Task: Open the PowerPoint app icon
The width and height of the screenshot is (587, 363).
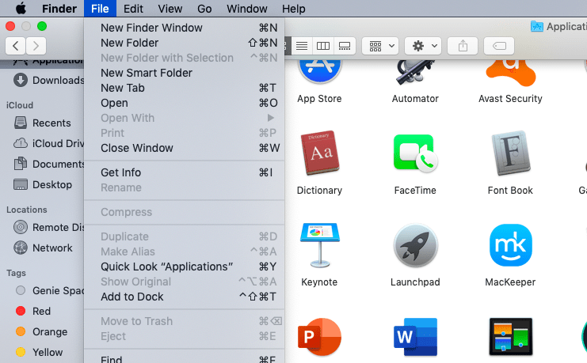Action: pos(320,336)
